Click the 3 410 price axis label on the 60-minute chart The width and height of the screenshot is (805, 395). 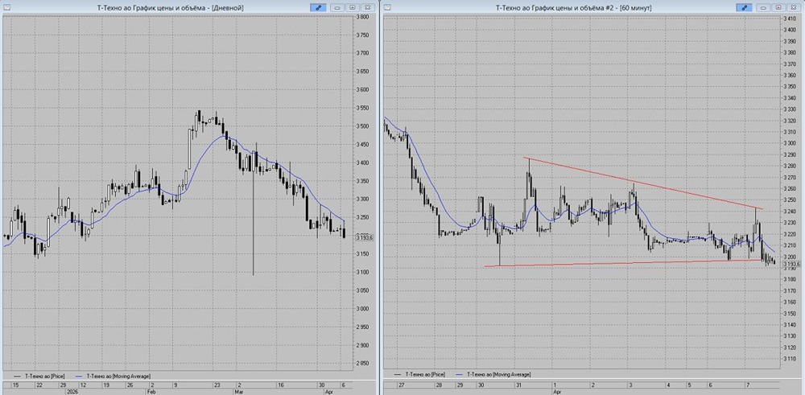pyautogui.click(x=789, y=19)
